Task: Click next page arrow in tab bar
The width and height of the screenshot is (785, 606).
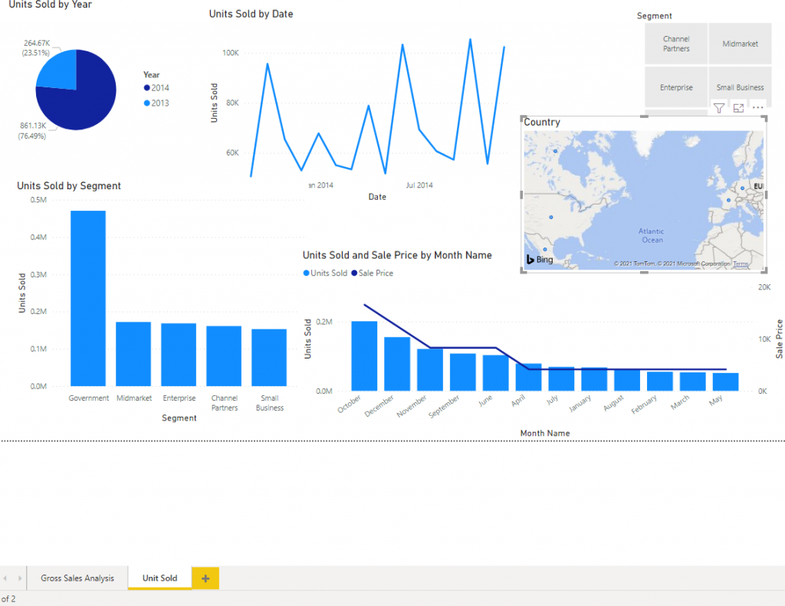Action: [18, 578]
